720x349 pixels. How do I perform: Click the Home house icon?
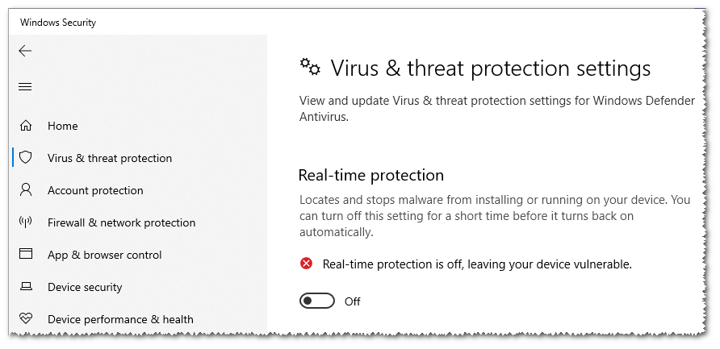tap(26, 126)
